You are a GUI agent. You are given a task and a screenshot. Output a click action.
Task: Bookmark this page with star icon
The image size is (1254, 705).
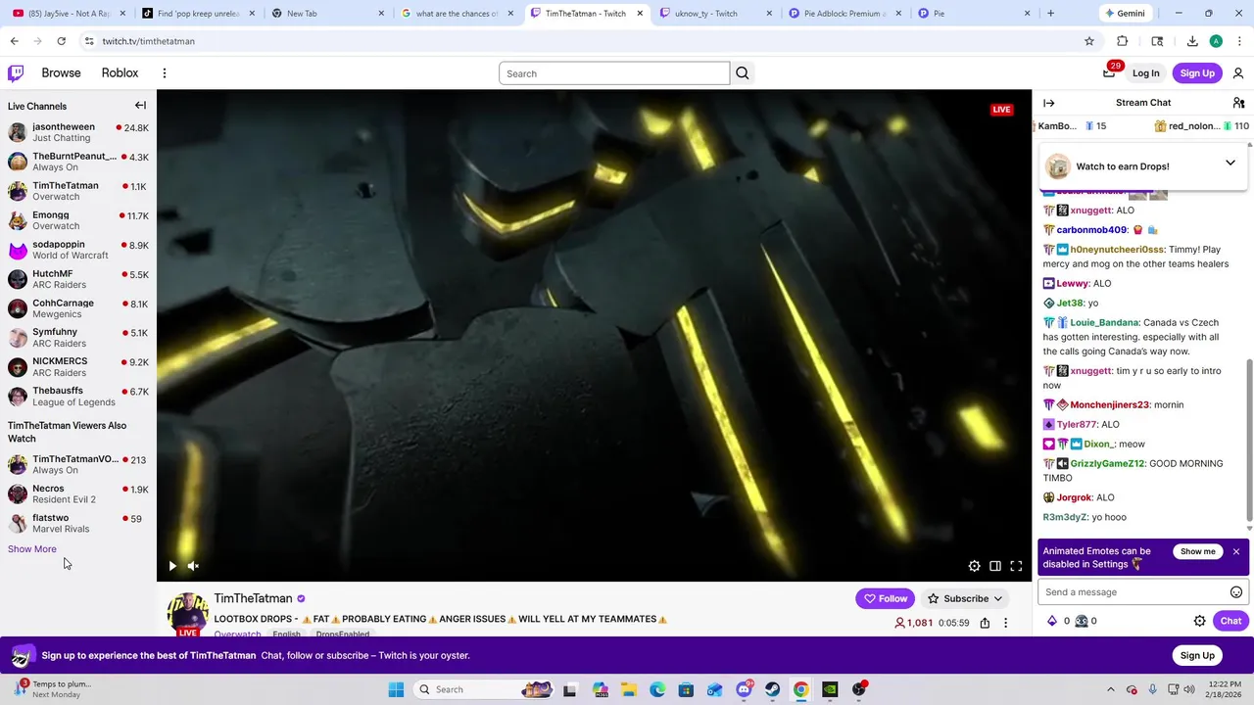(1088, 41)
